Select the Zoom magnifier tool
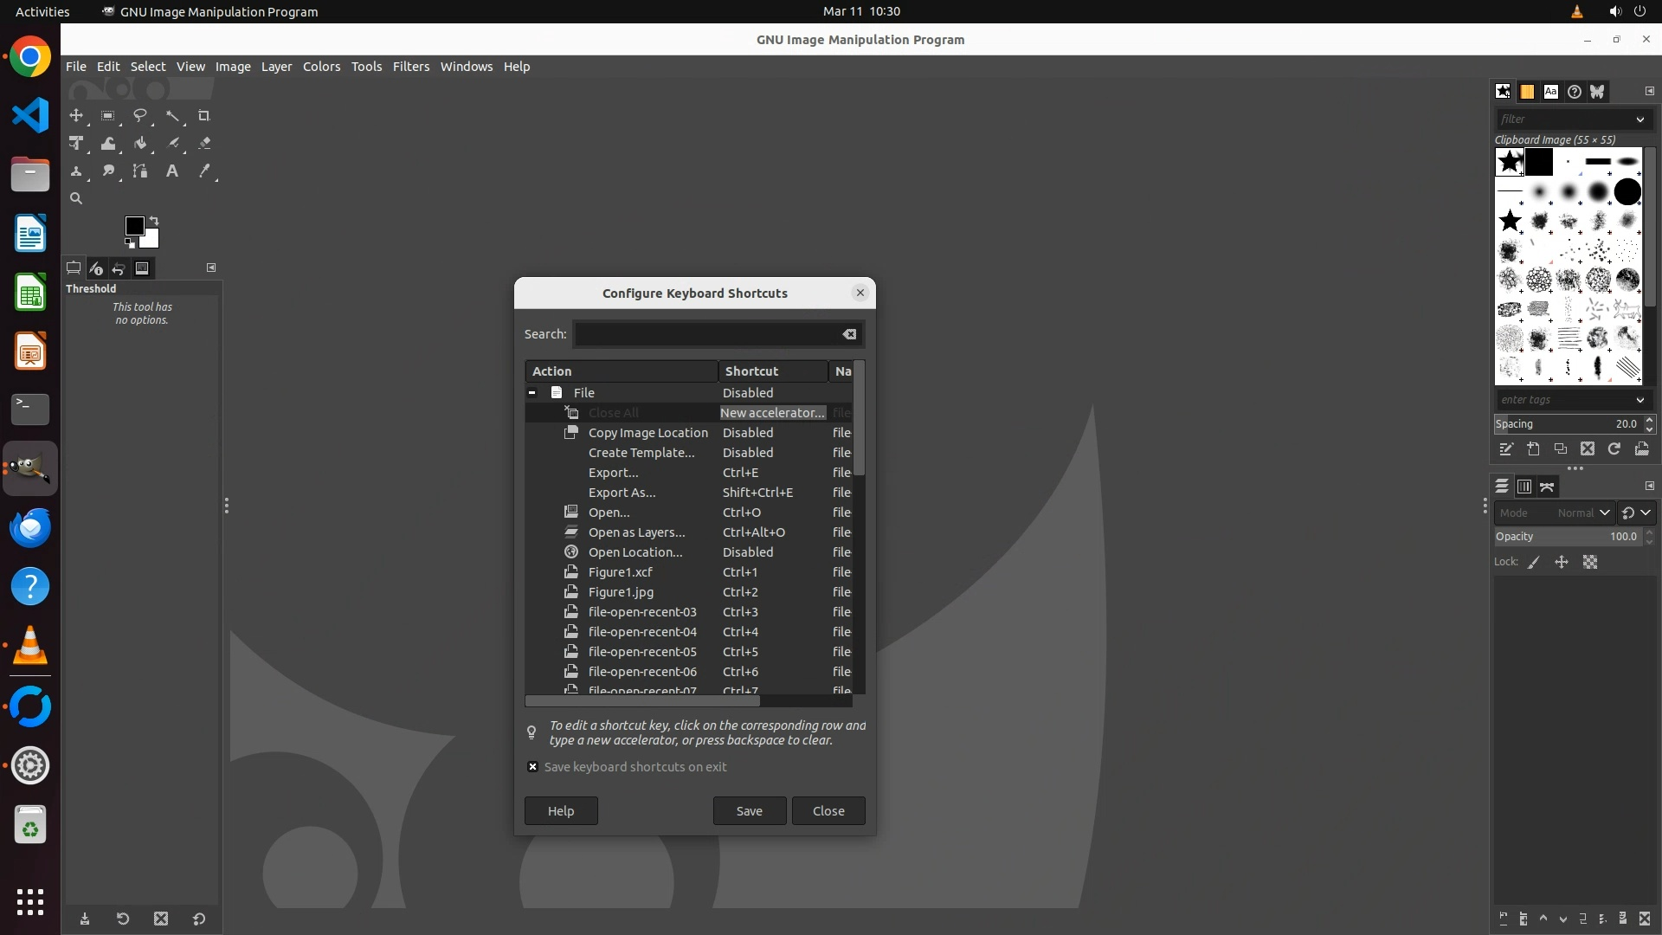Screen dimensions: 1662x935 [x=76, y=199]
